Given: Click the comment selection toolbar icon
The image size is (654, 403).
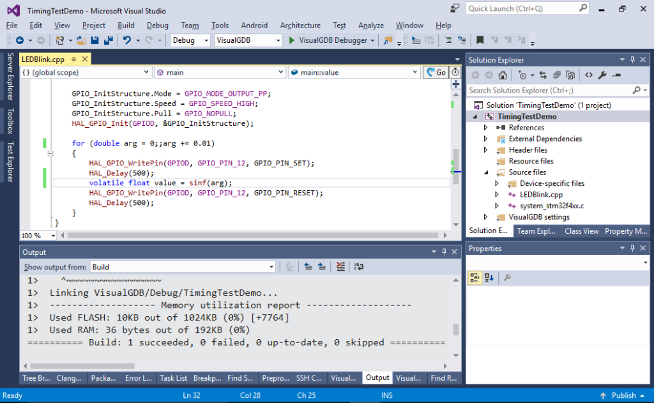Looking at the screenshot, I should coord(448,40).
